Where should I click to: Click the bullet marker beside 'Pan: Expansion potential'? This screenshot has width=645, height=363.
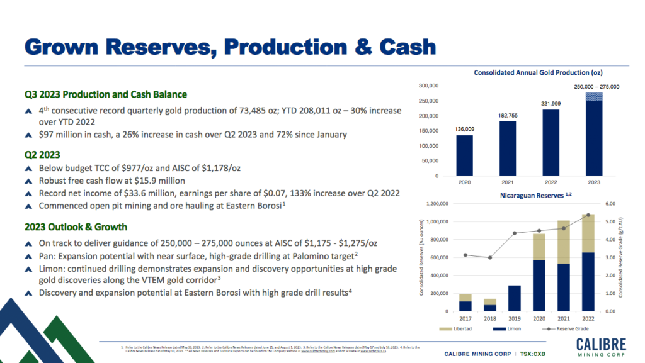[27, 256]
